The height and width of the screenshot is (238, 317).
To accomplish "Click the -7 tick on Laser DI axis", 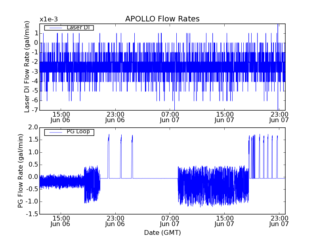I will click(x=35, y=110).
